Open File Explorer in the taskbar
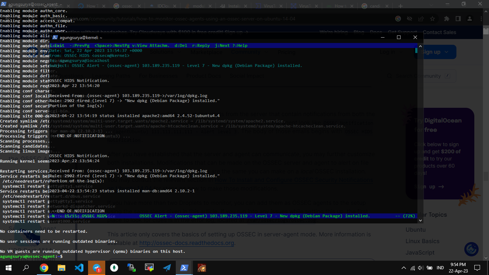The height and width of the screenshot is (275, 489). [x=62, y=267]
